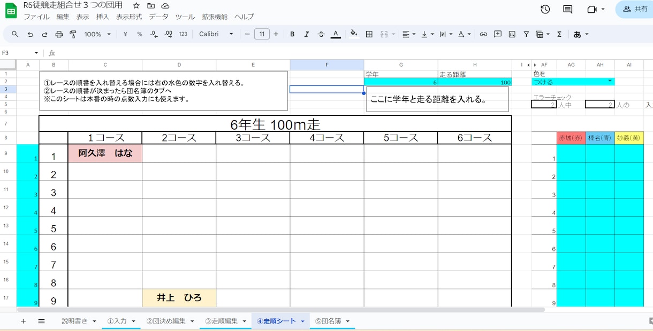This screenshot has height=331, width=653.
Task: Open the borders tool
Action: [369, 34]
